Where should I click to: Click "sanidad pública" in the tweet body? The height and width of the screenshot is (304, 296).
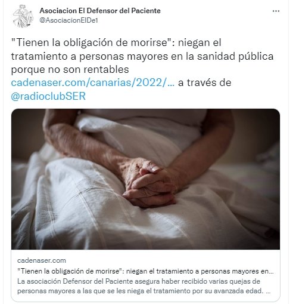(235, 56)
